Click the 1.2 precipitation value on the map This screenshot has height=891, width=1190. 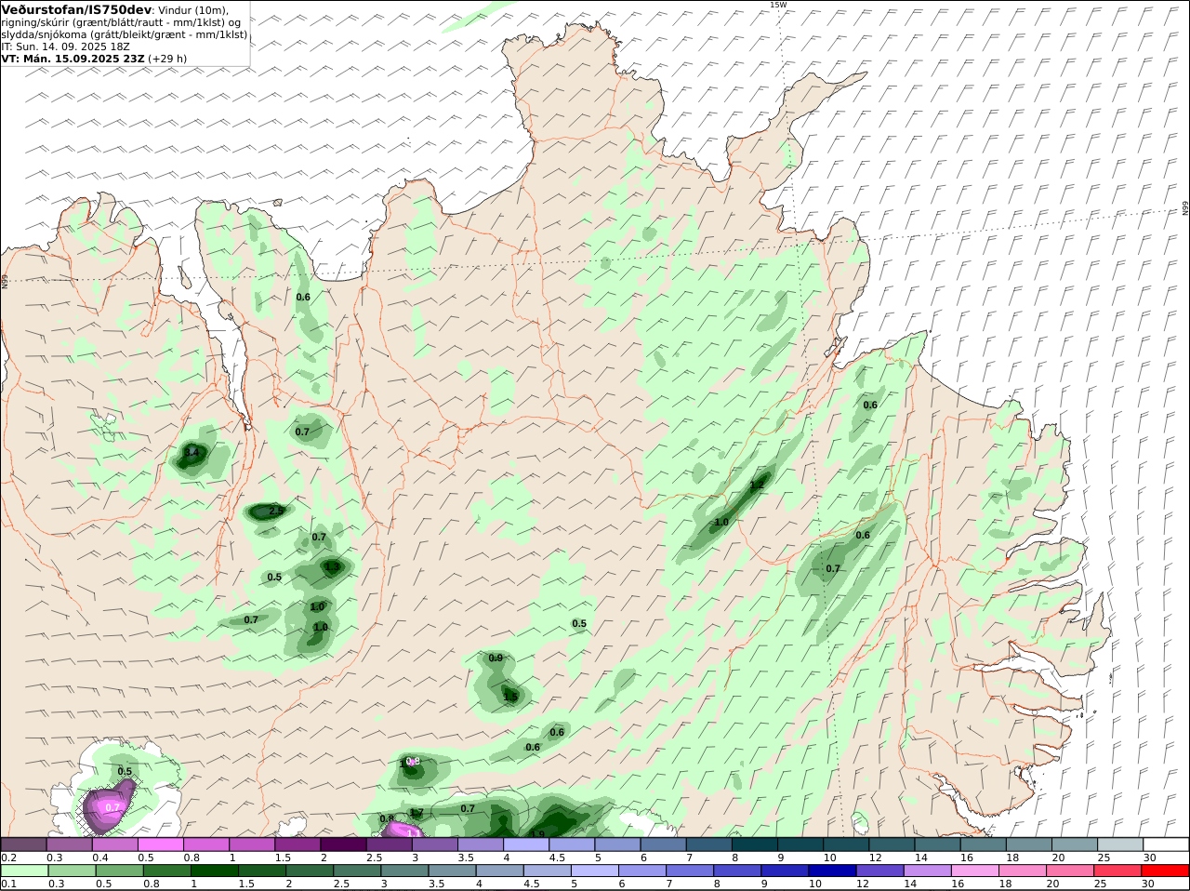pos(757,485)
